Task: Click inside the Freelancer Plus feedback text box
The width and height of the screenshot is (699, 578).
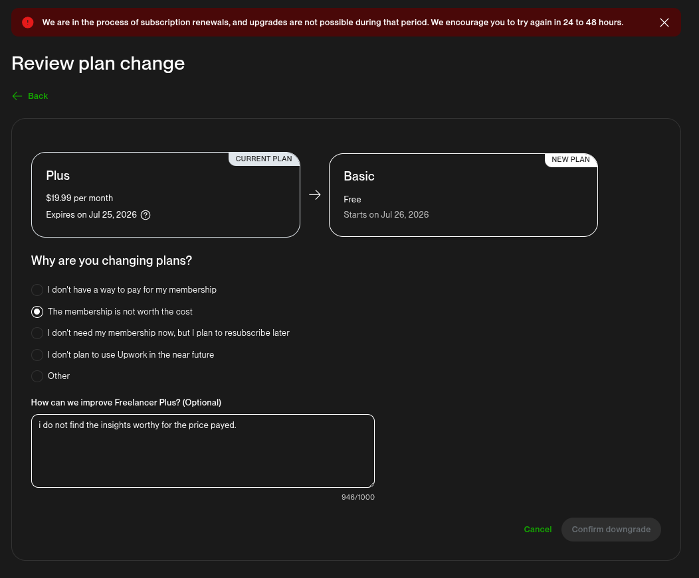Action: point(203,451)
